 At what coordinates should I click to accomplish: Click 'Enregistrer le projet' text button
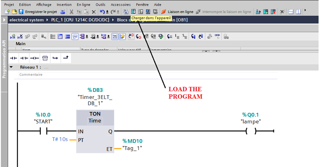coord(41,12)
